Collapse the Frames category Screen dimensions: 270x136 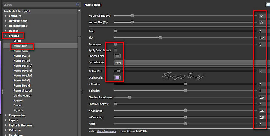[x=6, y=36]
